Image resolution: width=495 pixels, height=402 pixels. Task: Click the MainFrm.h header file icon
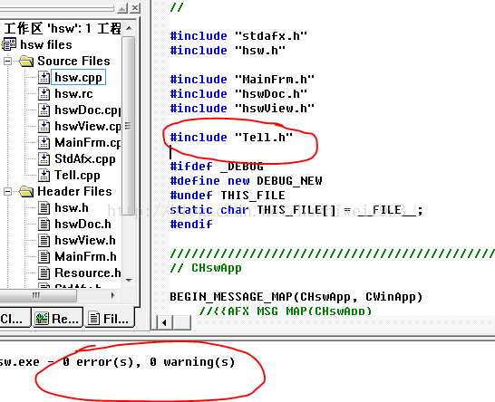pyautogui.click(x=44, y=256)
